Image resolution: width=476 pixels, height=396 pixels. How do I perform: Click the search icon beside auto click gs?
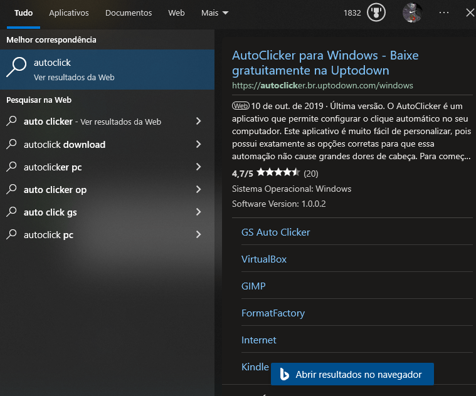[x=11, y=212]
